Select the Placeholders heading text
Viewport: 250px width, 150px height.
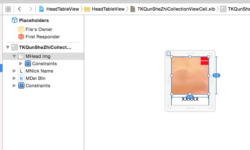(x=34, y=20)
